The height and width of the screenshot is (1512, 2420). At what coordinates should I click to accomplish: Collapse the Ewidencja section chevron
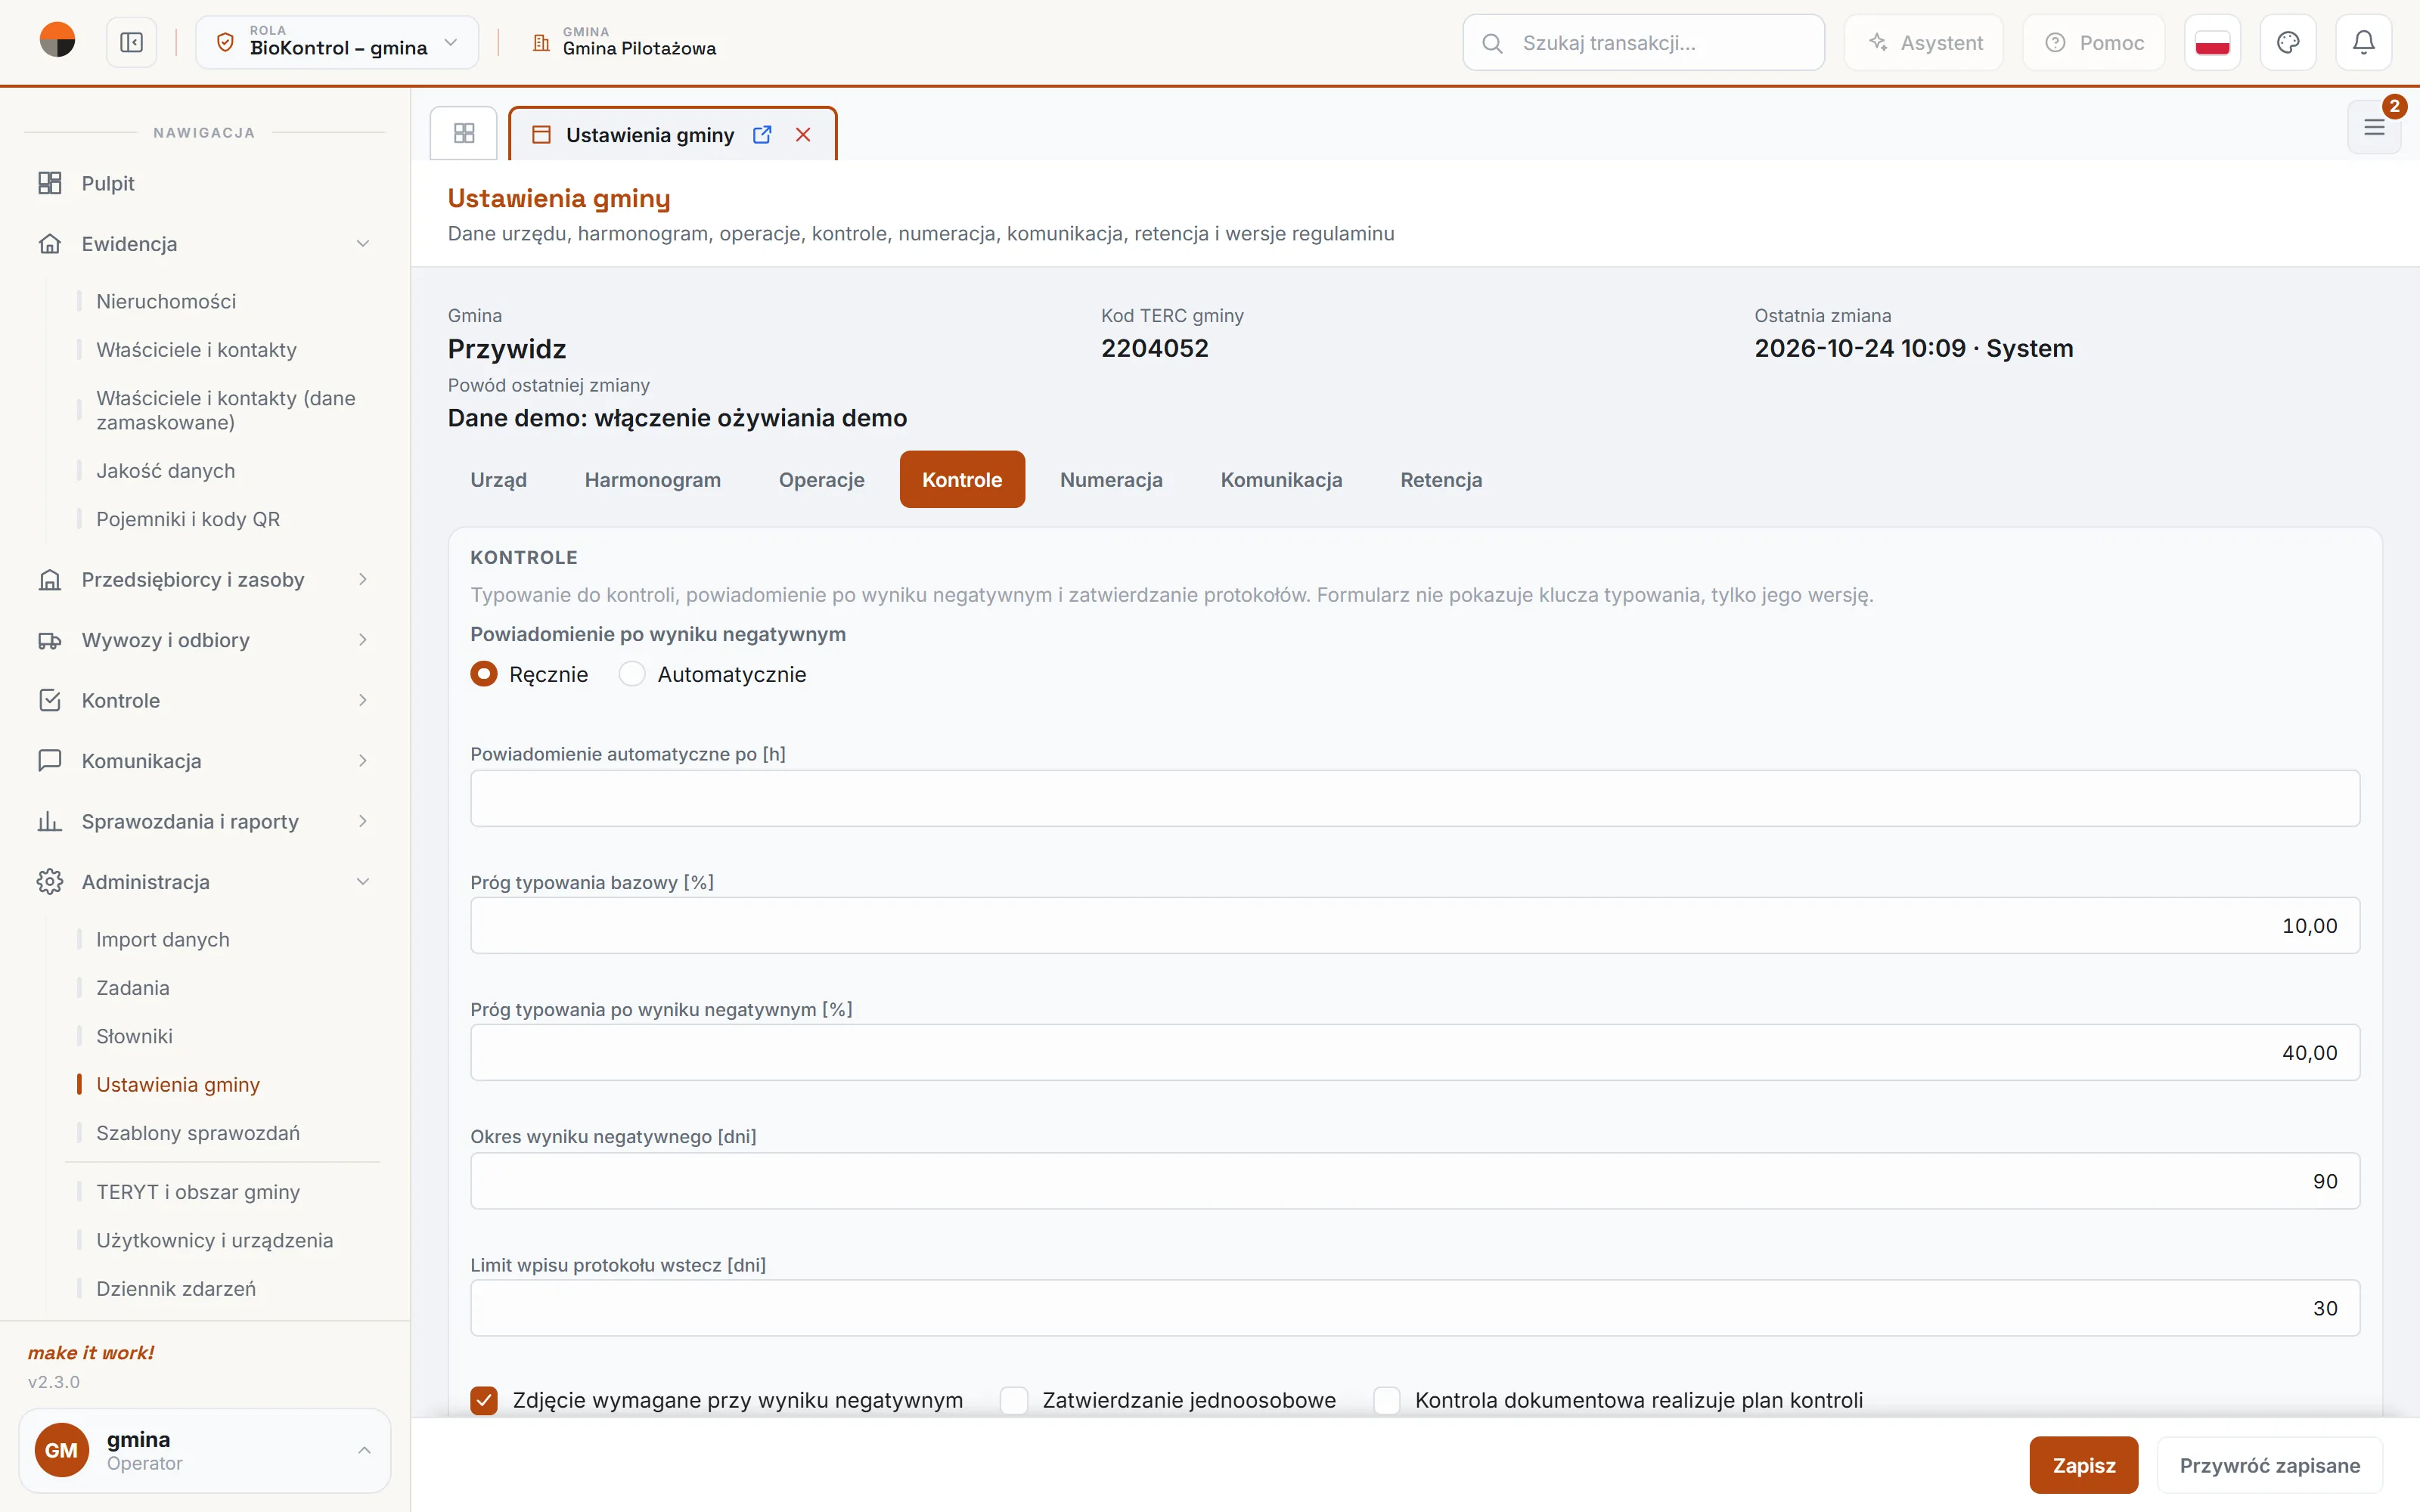(x=363, y=244)
